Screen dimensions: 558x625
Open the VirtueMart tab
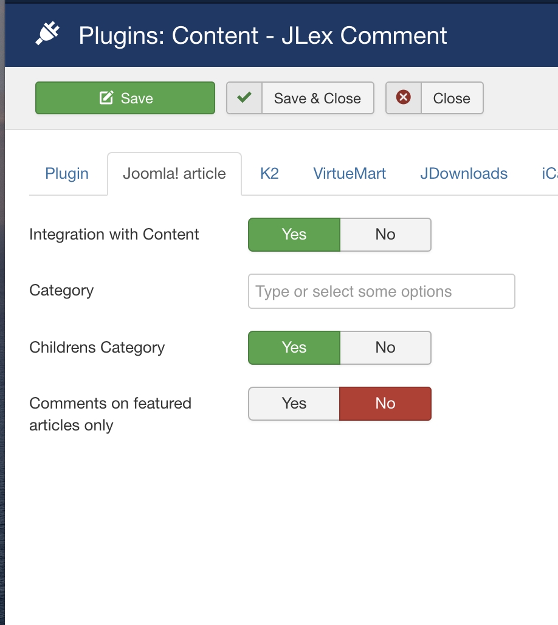350,173
